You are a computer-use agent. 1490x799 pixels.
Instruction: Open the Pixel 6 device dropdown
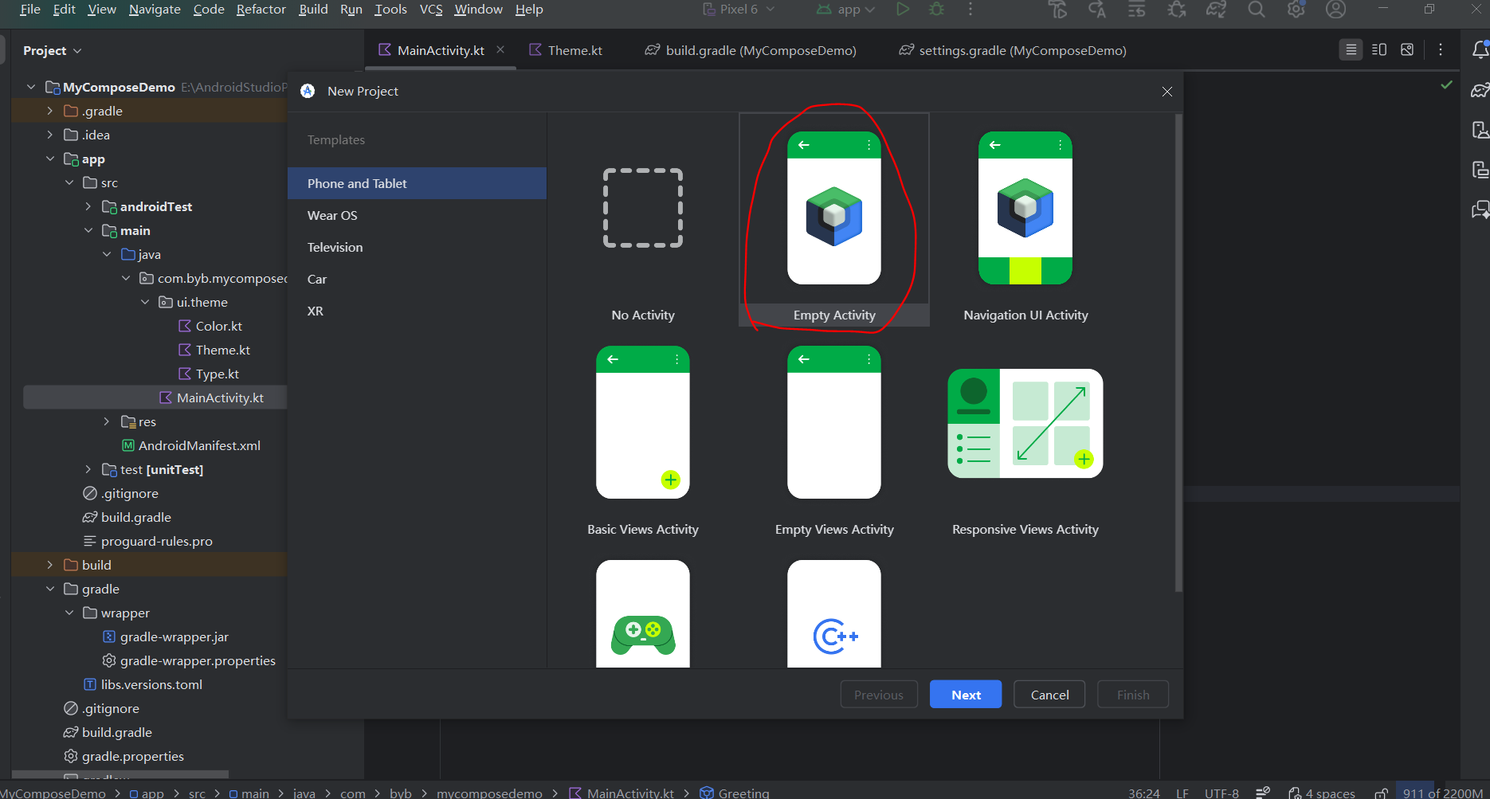tap(739, 10)
